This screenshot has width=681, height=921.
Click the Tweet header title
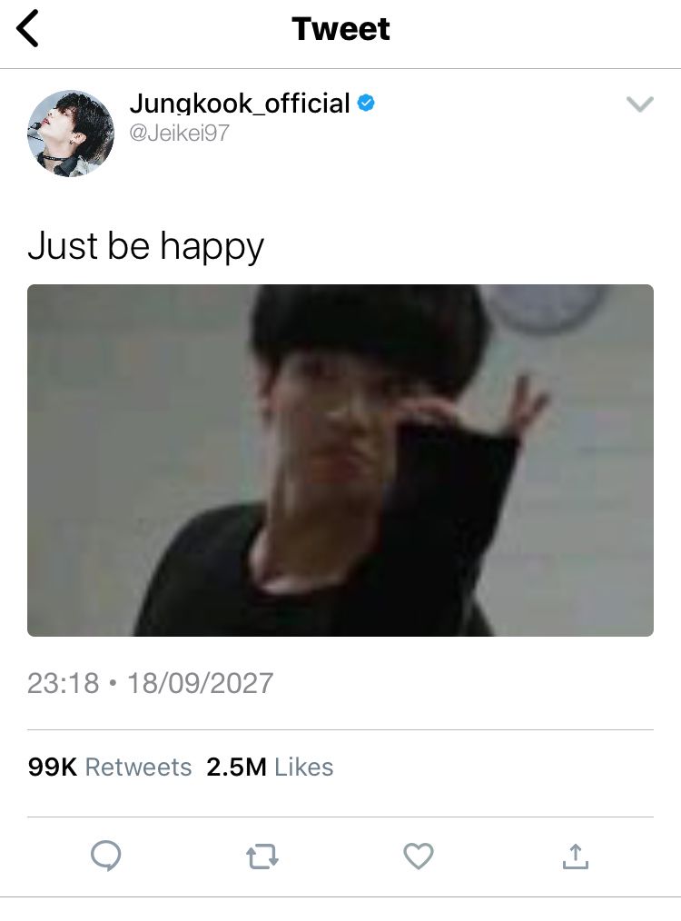pyautogui.click(x=340, y=29)
